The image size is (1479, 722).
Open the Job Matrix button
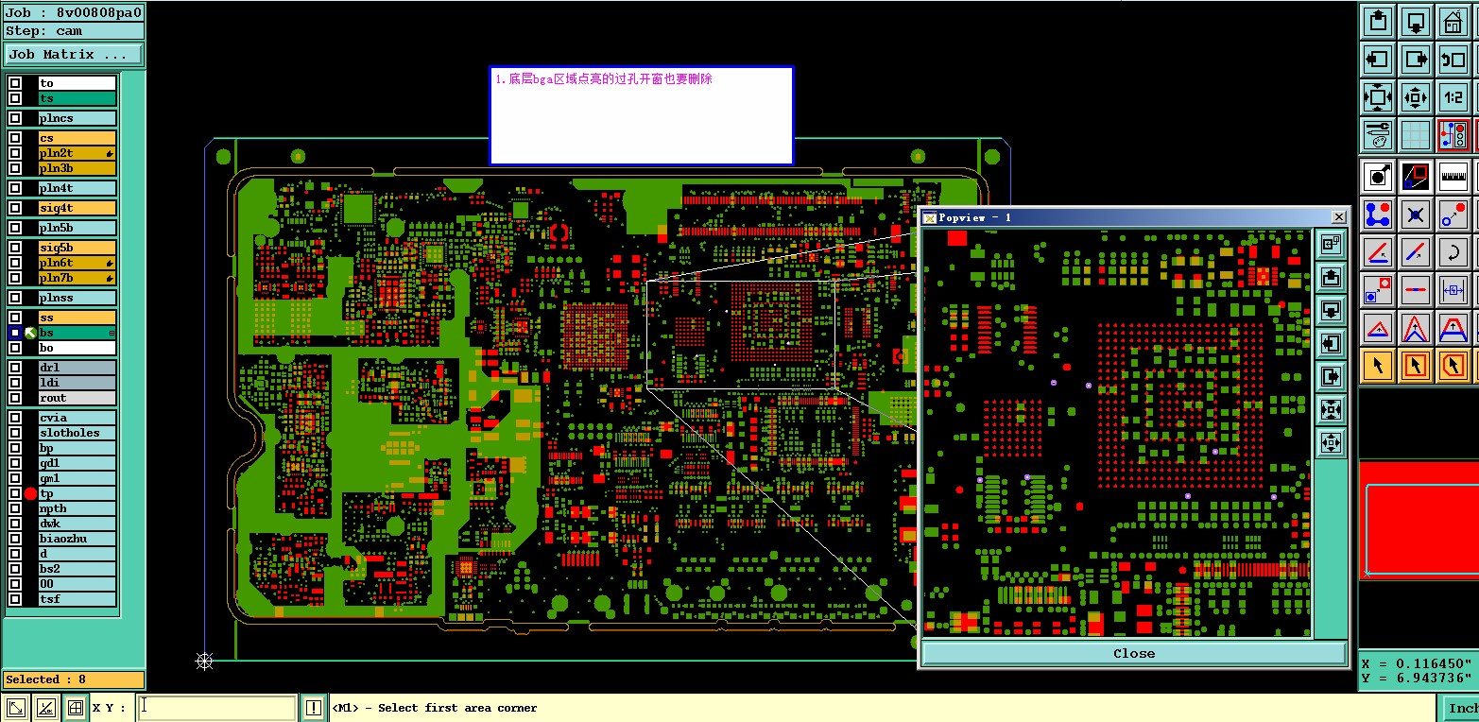point(74,55)
